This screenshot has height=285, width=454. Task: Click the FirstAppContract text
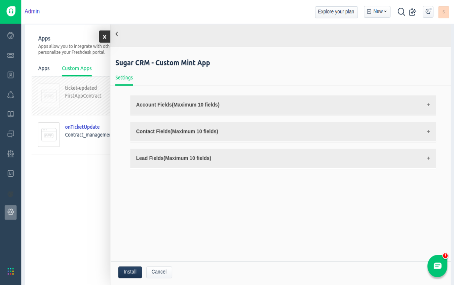coord(83,96)
